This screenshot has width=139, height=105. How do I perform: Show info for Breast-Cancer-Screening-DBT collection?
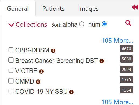(x=102, y=61)
